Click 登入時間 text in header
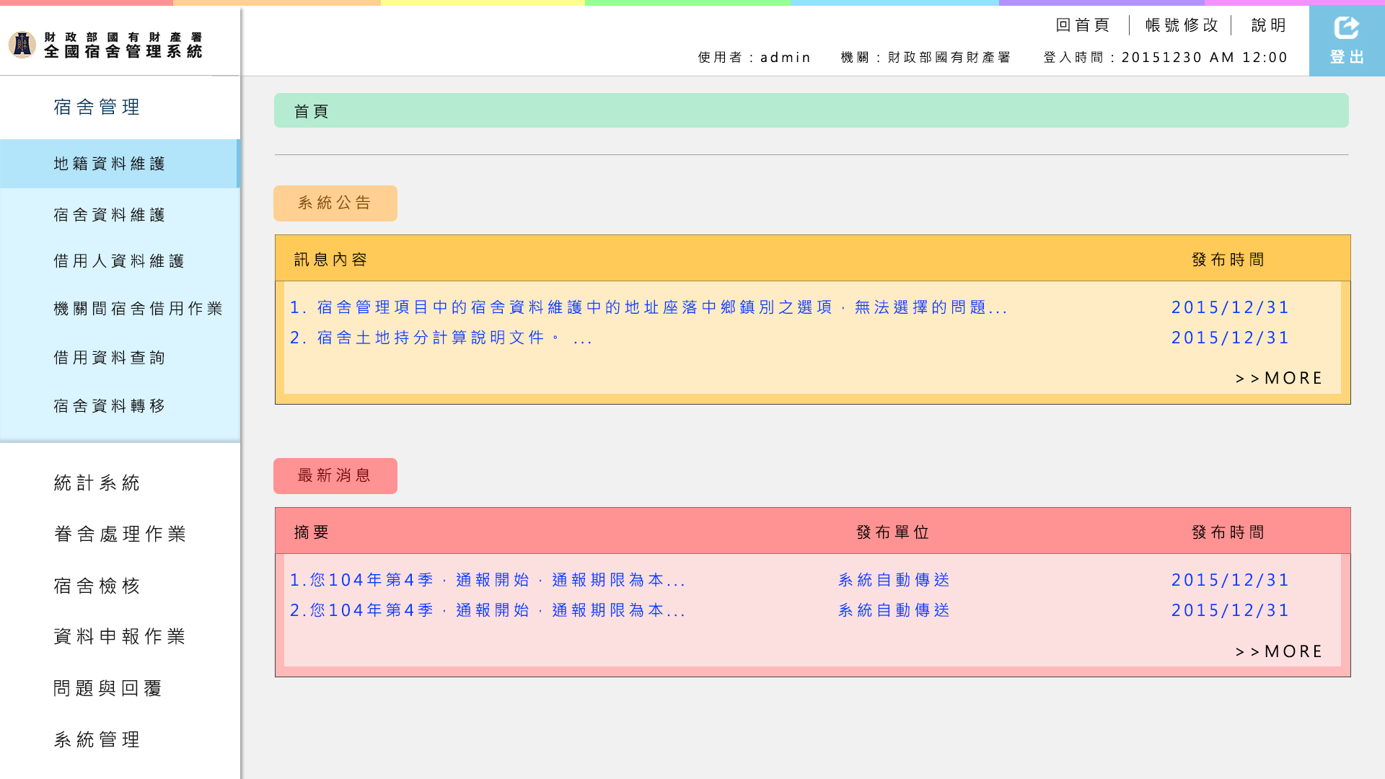Image resolution: width=1385 pixels, height=779 pixels. 1166,58
